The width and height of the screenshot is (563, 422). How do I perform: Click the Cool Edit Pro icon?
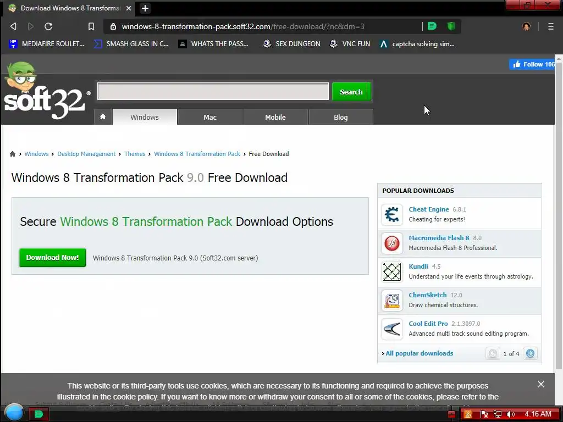click(x=391, y=329)
